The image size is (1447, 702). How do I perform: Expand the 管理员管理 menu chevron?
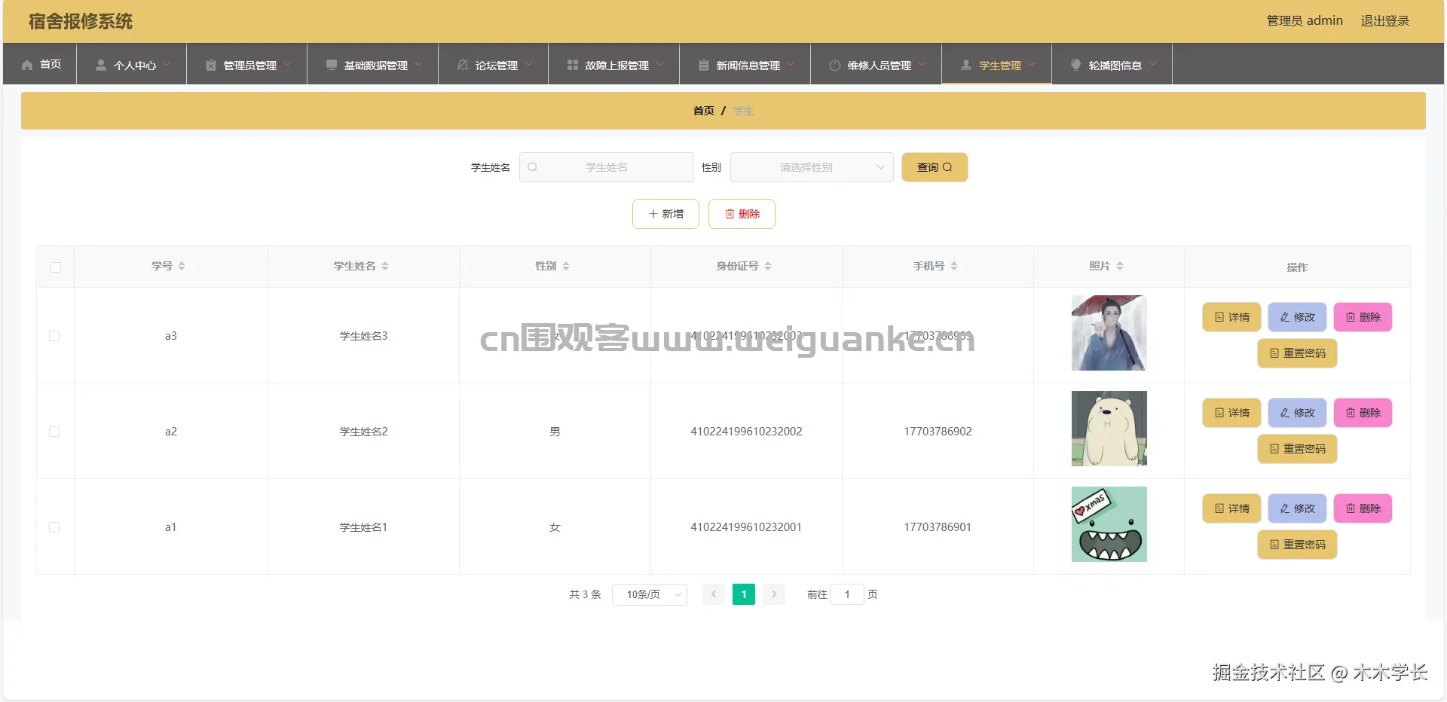pyautogui.click(x=287, y=64)
